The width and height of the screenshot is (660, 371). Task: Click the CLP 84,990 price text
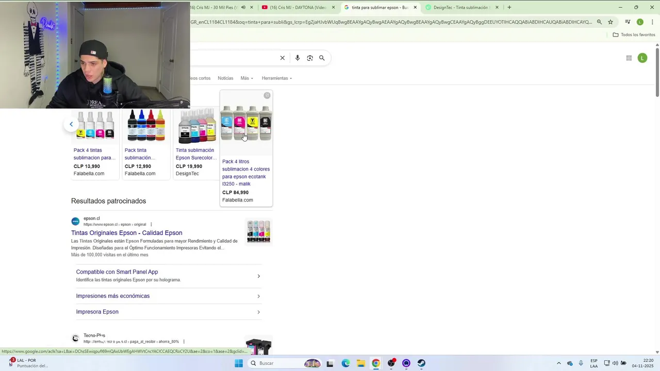click(x=235, y=193)
